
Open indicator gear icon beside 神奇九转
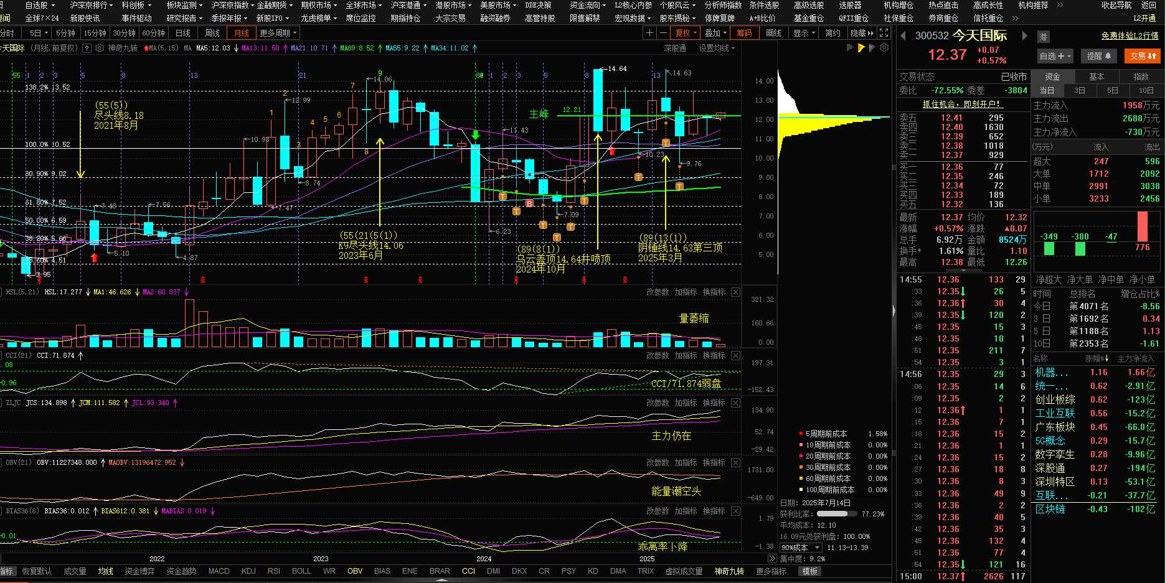tap(100, 48)
